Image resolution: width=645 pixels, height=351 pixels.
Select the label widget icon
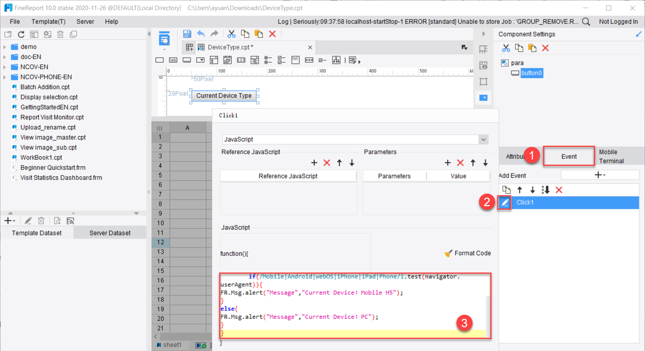click(173, 60)
